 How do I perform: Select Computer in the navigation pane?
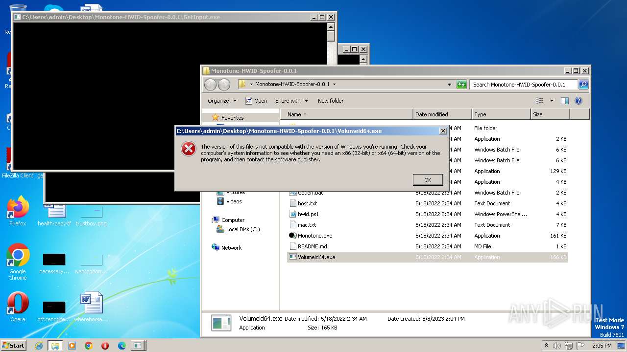[233, 220]
